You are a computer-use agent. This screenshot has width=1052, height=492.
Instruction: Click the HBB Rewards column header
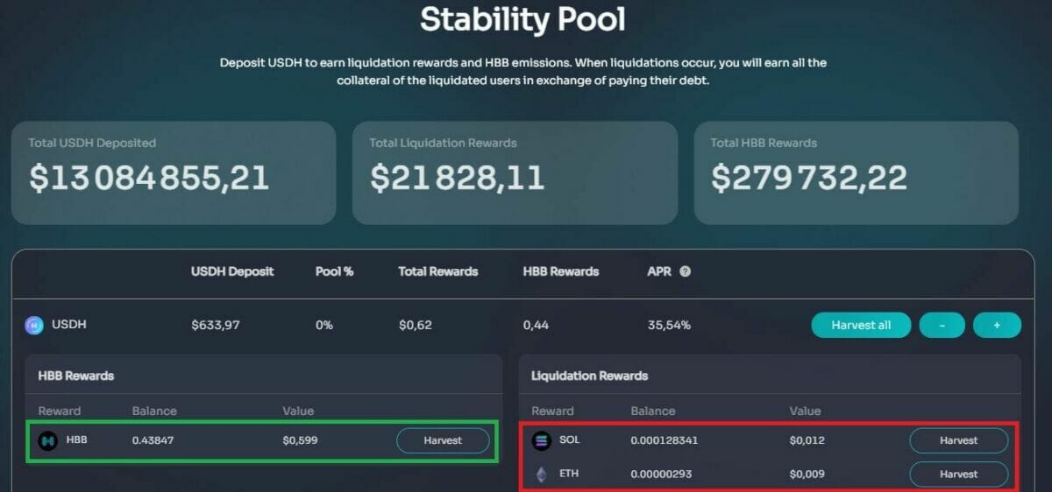point(561,271)
